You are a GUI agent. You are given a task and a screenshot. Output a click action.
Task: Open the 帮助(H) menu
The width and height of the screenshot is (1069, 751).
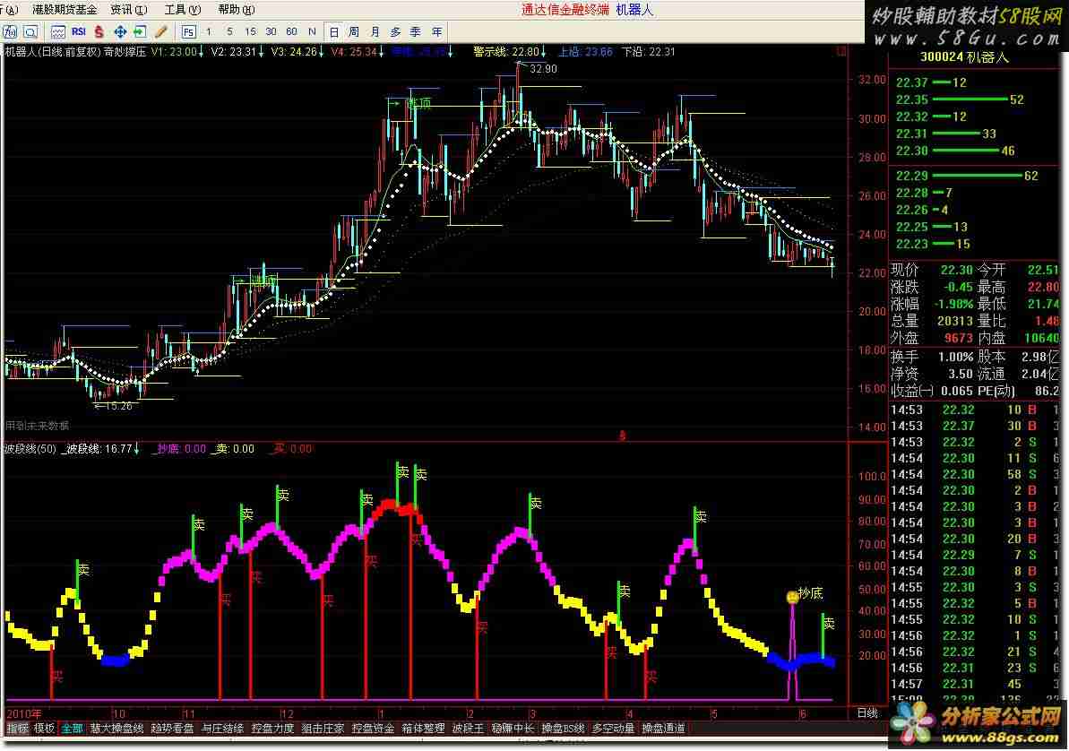(x=237, y=10)
